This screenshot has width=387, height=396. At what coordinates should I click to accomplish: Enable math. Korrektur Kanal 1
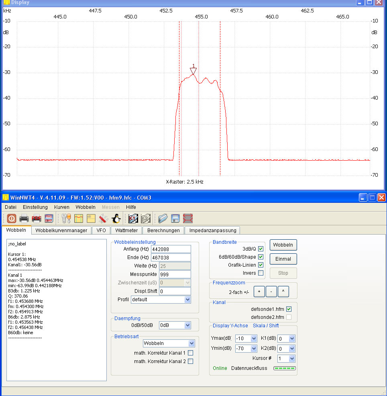[x=191, y=353]
